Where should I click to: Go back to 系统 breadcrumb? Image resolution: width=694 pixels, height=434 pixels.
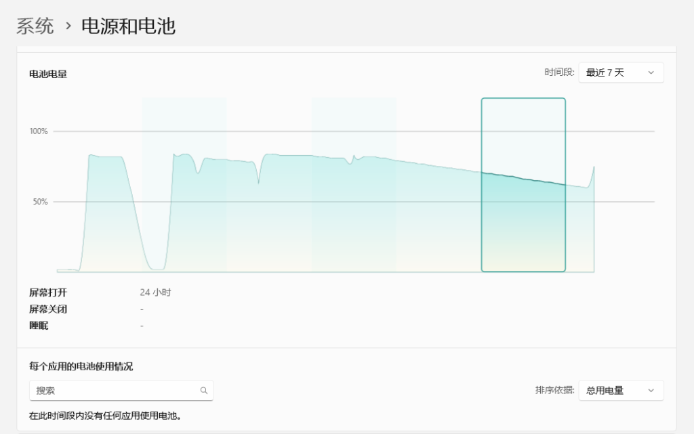pos(35,26)
